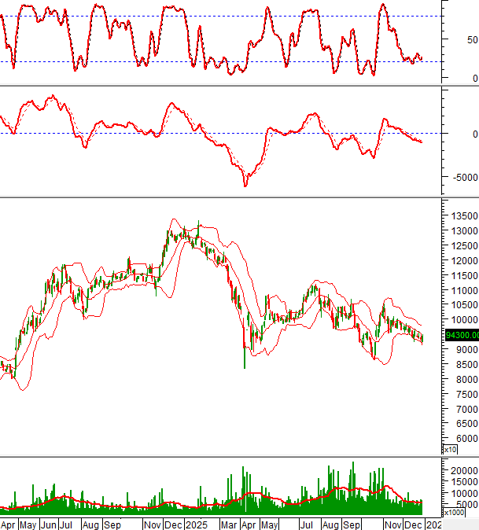This screenshot has height=530, width=479.
Task: Click the -5000 label on momentum indicator axis
Action: pyautogui.click(x=464, y=177)
